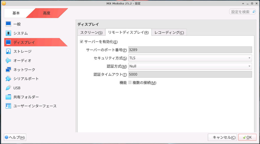
Task: Open the スクリーン(S) tab
Action: pos(91,32)
